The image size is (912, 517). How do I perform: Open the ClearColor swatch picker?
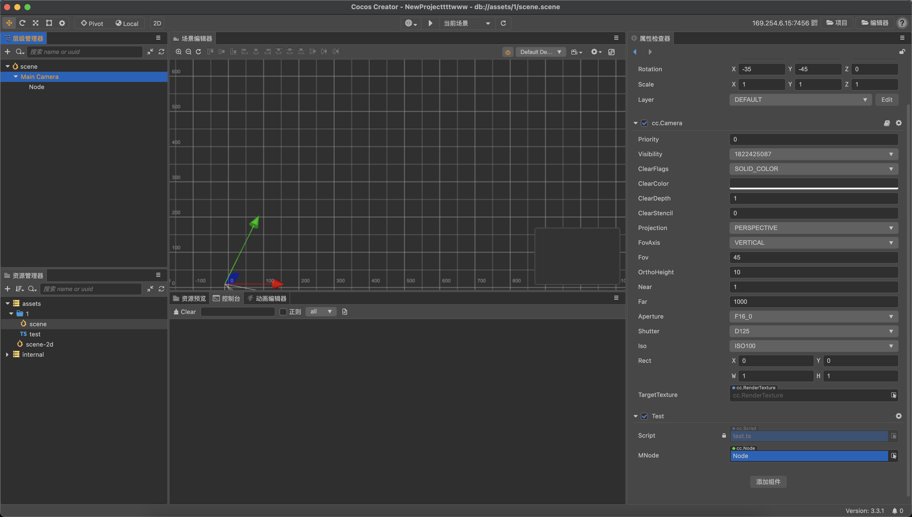pos(813,184)
